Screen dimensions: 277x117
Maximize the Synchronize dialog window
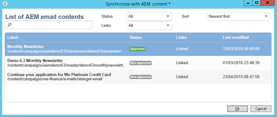pos(256,3)
